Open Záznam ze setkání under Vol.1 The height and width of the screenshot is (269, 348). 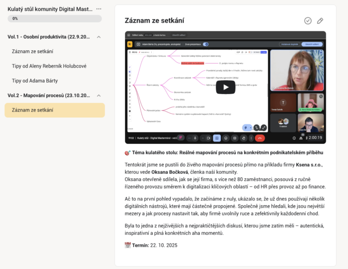click(32, 52)
